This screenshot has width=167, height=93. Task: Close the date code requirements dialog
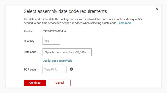coord(157,9)
